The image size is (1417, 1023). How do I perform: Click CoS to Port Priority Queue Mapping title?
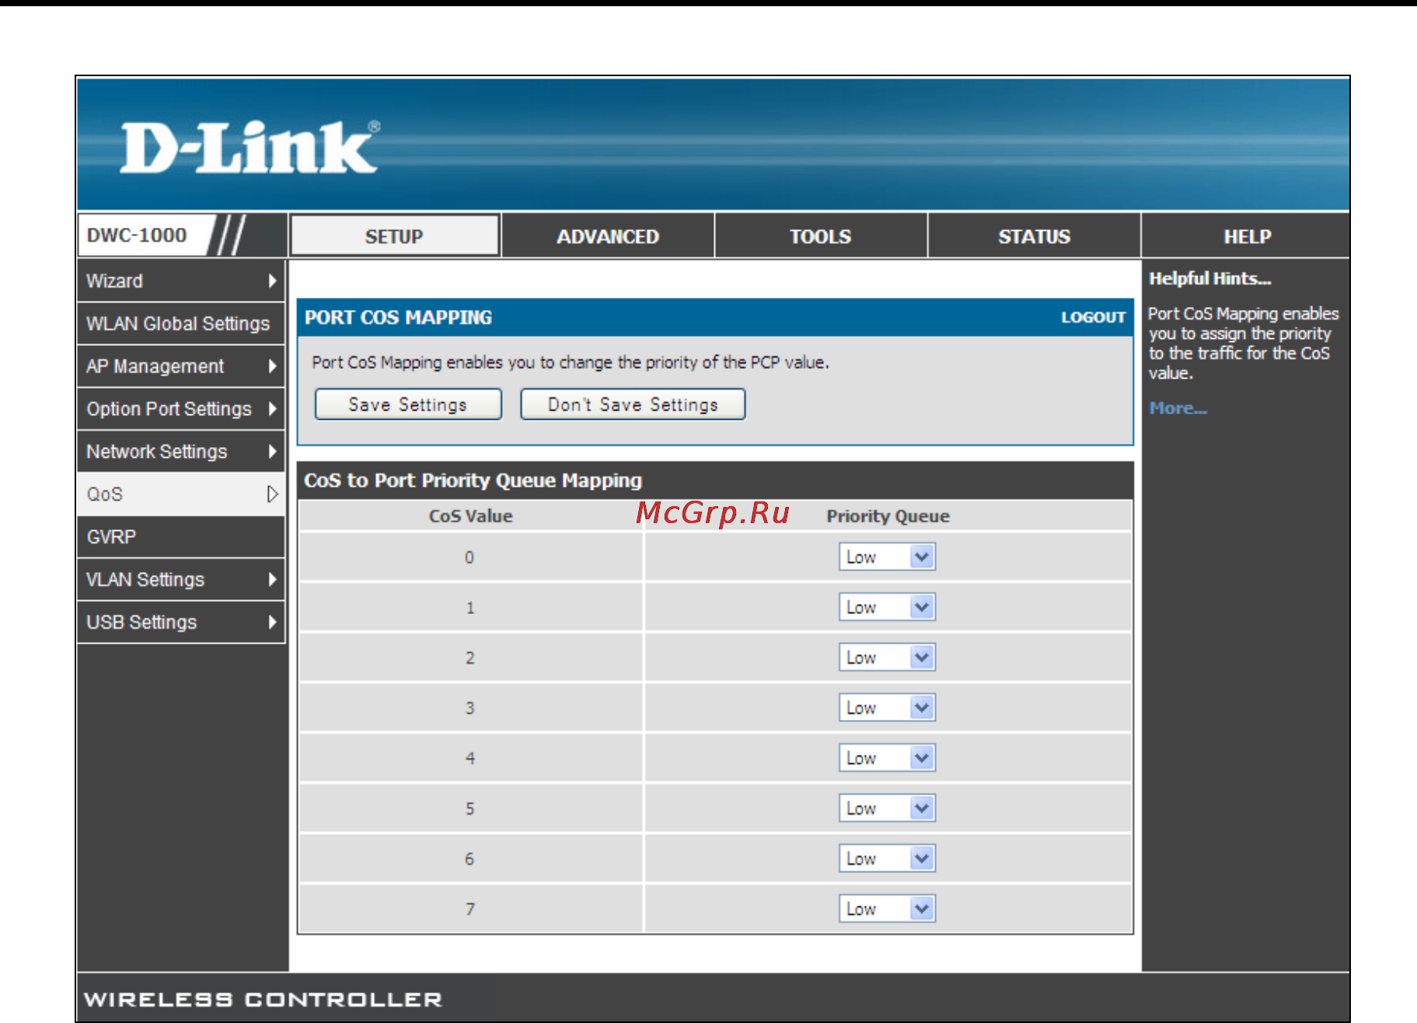473,480
